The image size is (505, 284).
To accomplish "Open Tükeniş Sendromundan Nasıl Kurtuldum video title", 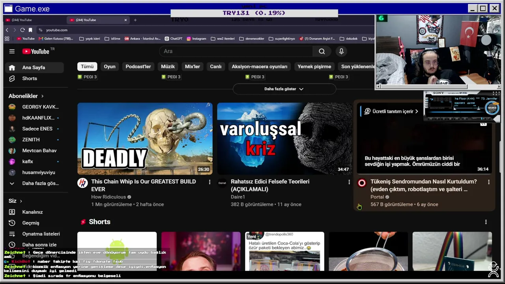I will pyautogui.click(x=424, y=185).
